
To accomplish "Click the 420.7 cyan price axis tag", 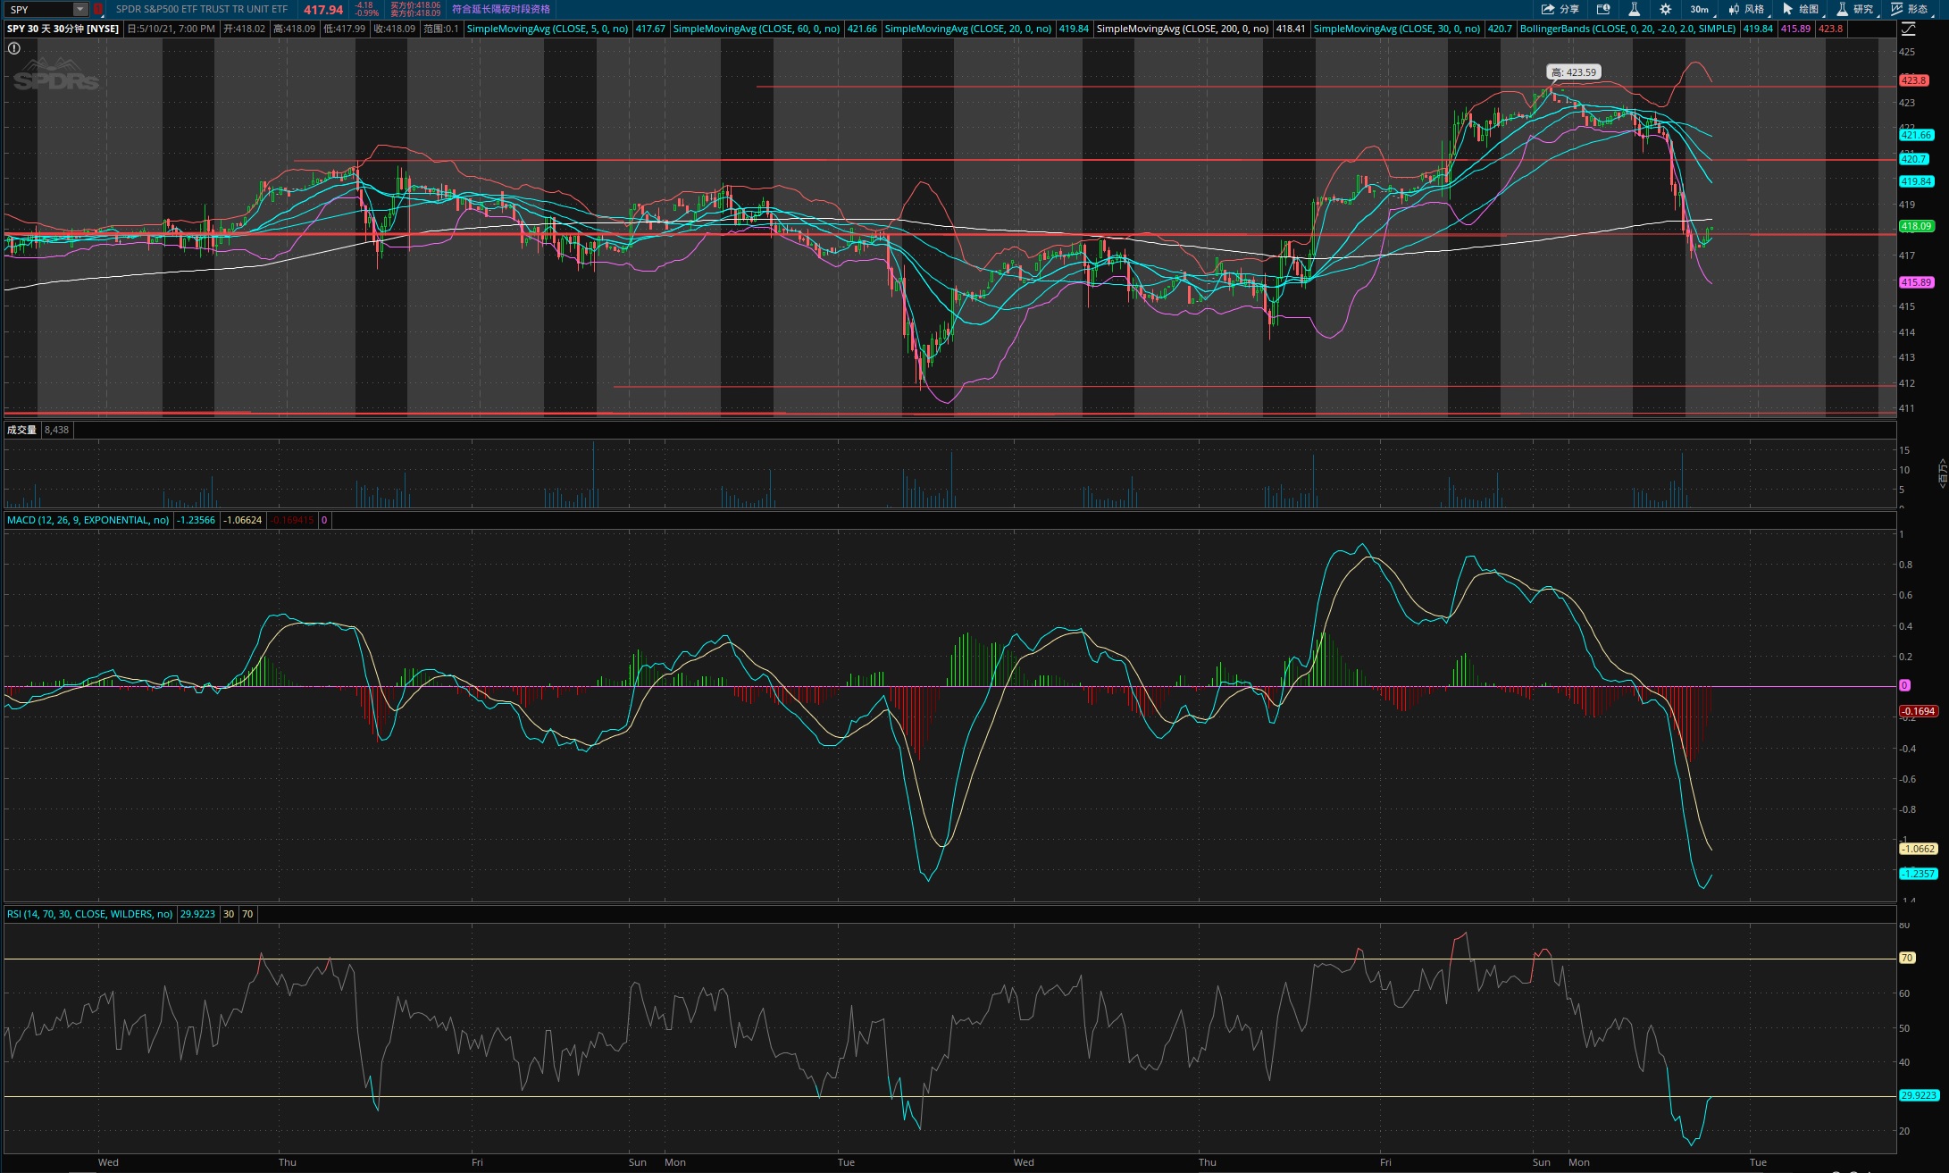I will click(x=1913, y=159).
